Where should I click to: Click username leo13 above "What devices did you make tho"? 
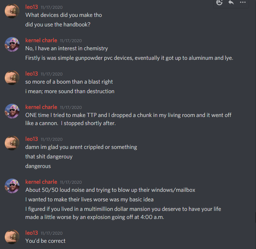pos(31,7)
